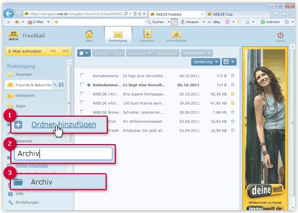Open browser tools gear icon
Image resolution: width=298 pixels, height=213 pixels.
[x=291, y=14]
